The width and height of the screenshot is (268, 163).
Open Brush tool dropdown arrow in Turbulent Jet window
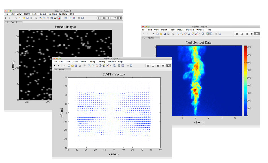199,34
